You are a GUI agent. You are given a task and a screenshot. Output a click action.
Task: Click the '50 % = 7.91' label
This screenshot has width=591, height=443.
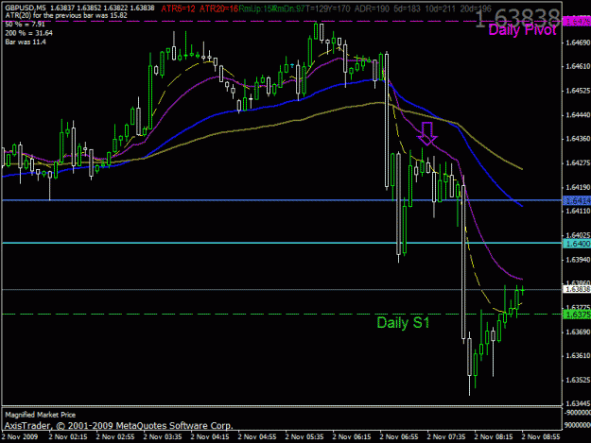tap(25, 25)
